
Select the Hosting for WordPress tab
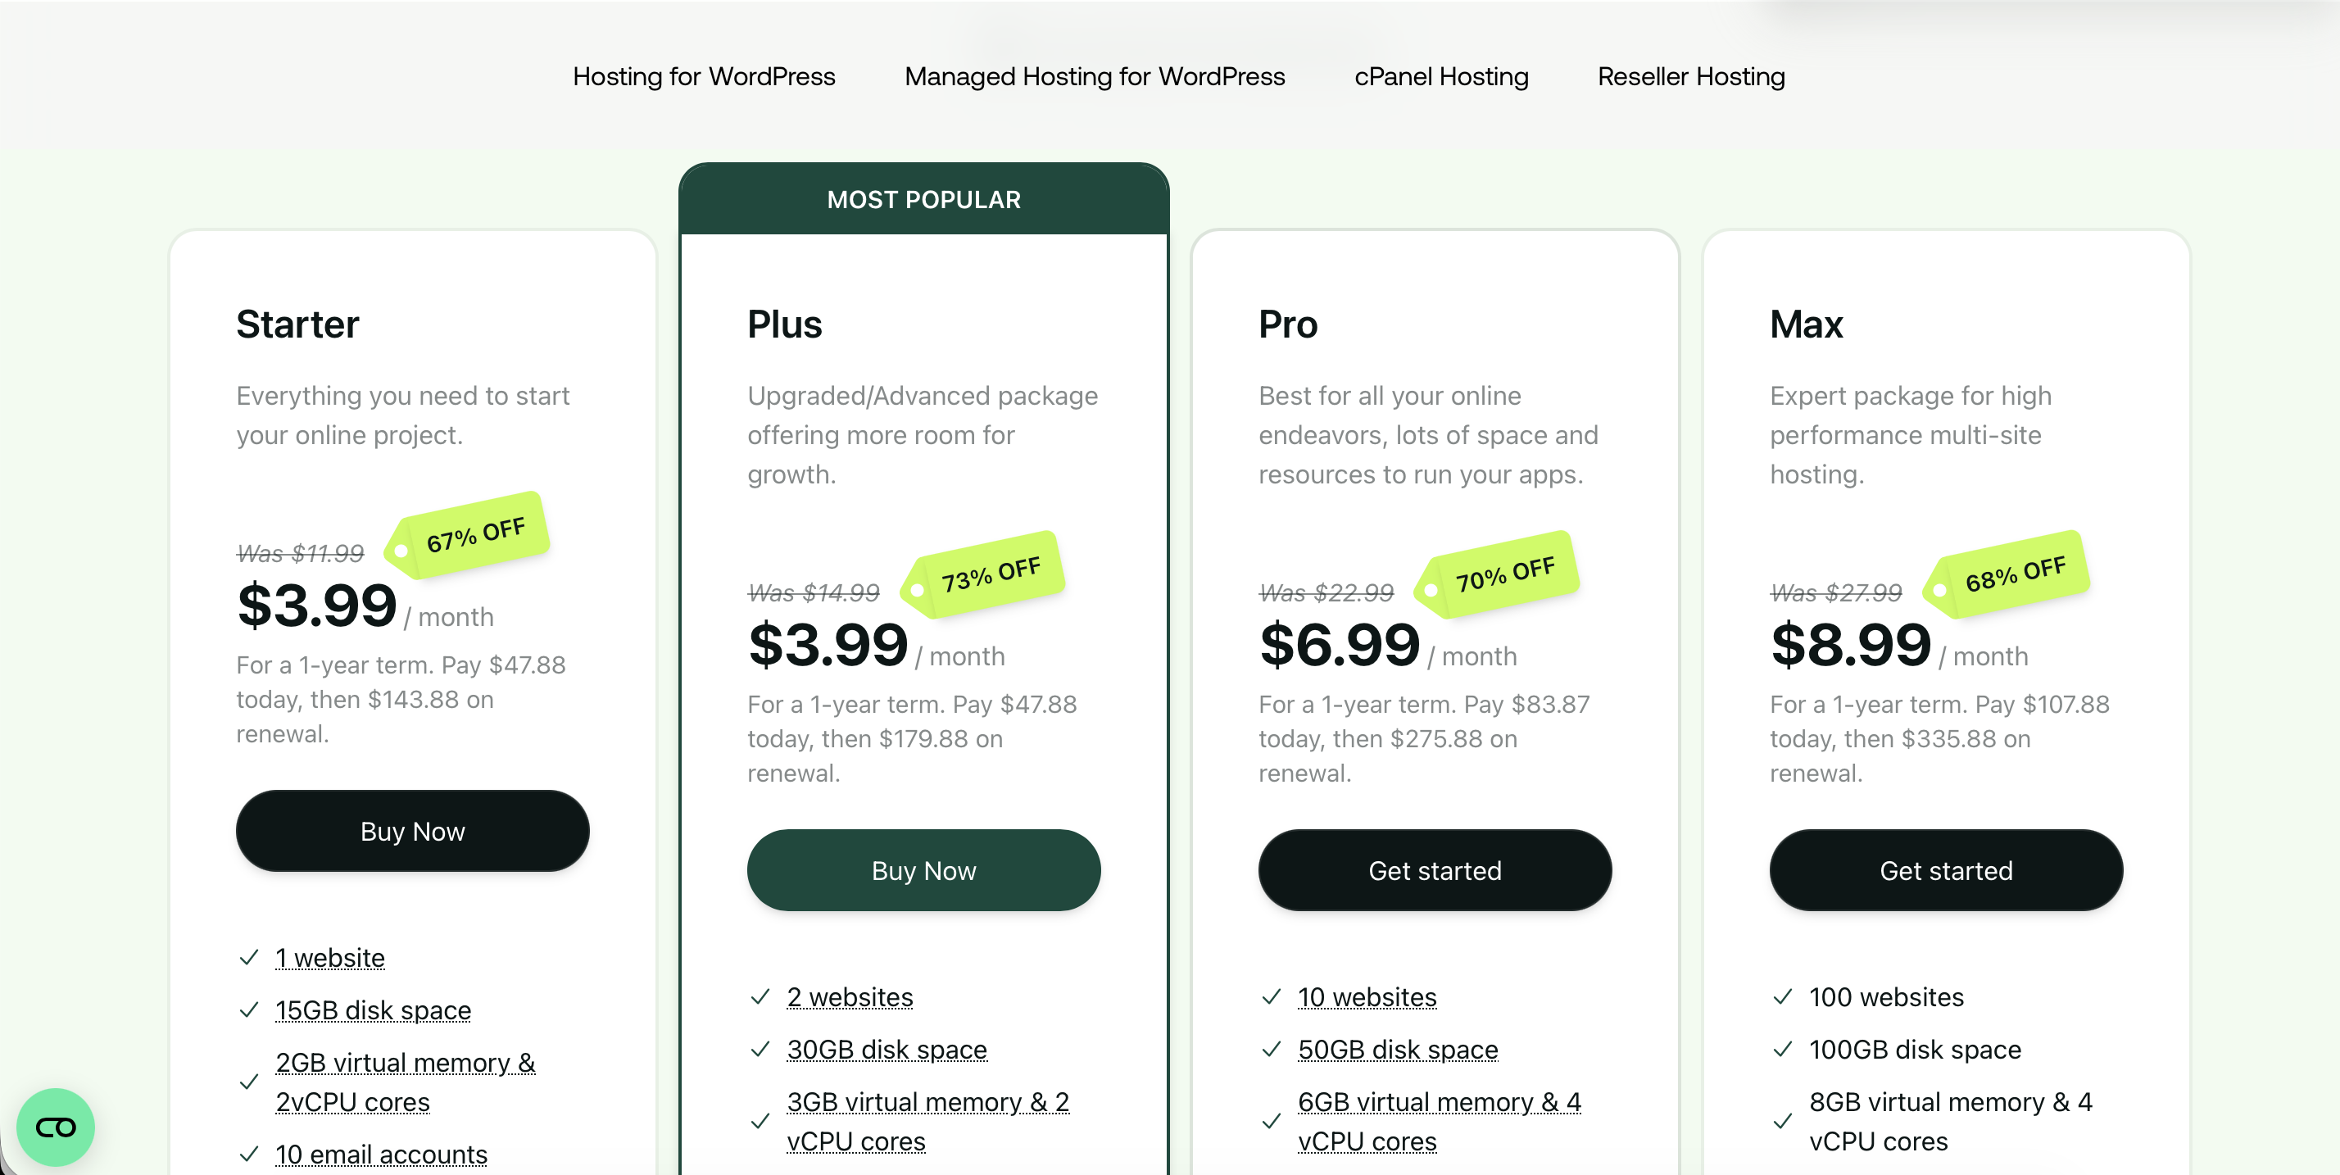point(704,76)
